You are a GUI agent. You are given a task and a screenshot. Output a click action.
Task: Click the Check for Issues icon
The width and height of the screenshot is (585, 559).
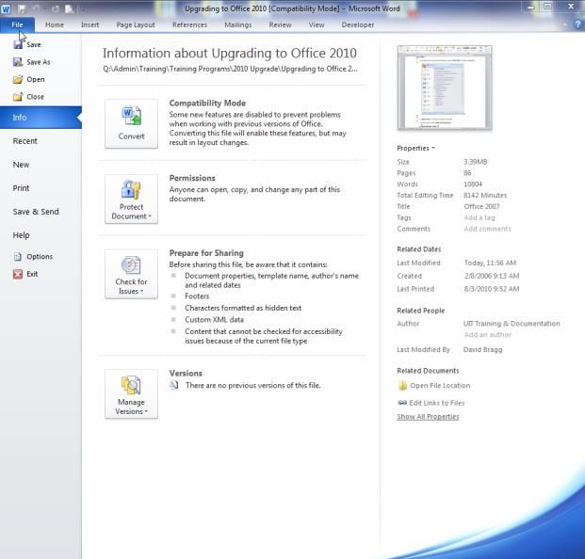point(131,265)
